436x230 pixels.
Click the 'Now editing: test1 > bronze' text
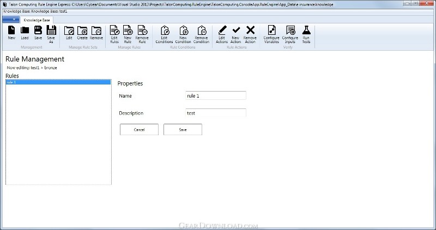click(32, 68)
